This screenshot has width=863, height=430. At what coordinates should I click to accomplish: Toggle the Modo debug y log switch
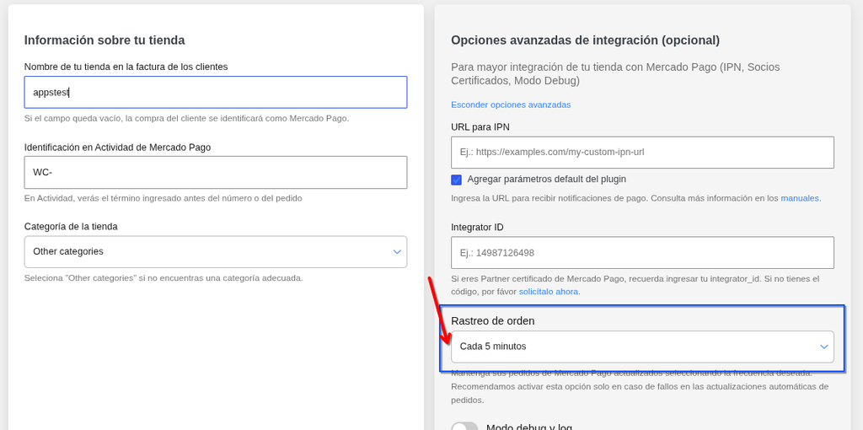point(464,426)
